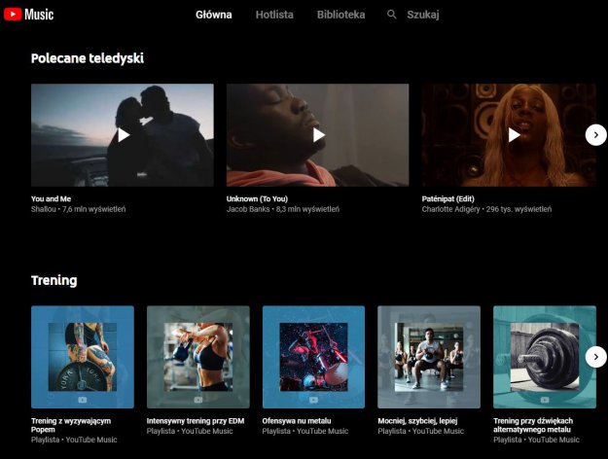This screenshot has width=608, height=459.
Task: Open artist Charlotte Adigéry link
Action: tap(450, 209)
